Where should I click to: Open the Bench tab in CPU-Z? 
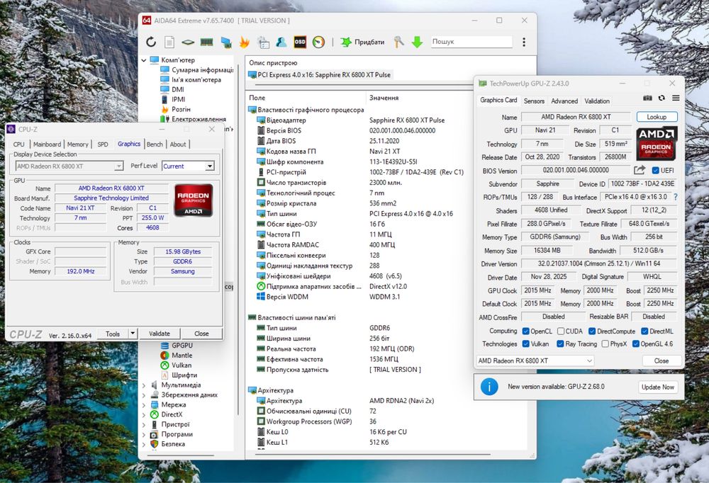155,144
